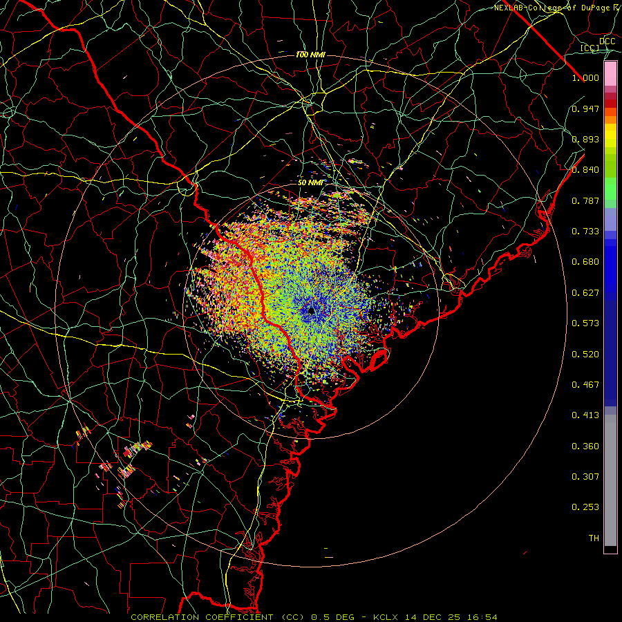The image size is (622, 622).
Task: Click the 0.360 scale value
Action: tap(585, 446)
